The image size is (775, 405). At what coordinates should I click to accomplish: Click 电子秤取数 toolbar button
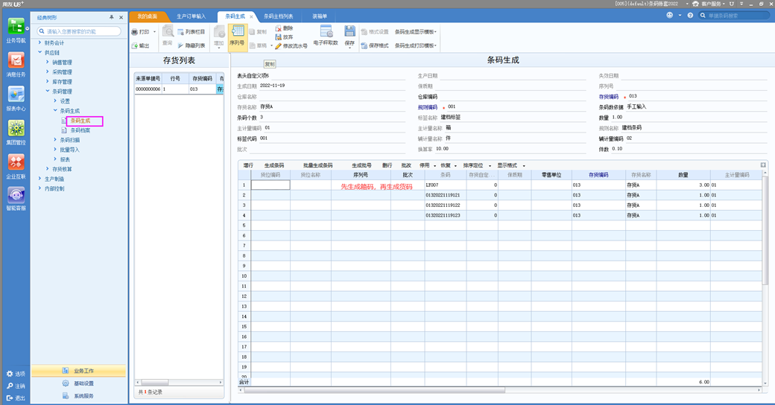[x=326, y=36]
